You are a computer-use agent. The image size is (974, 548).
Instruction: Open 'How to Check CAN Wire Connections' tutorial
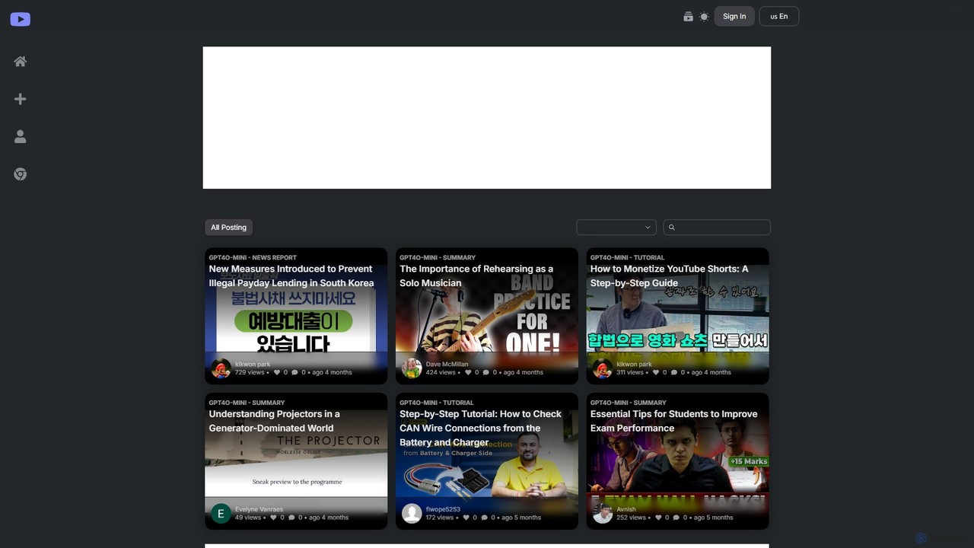tap(480, 428)
